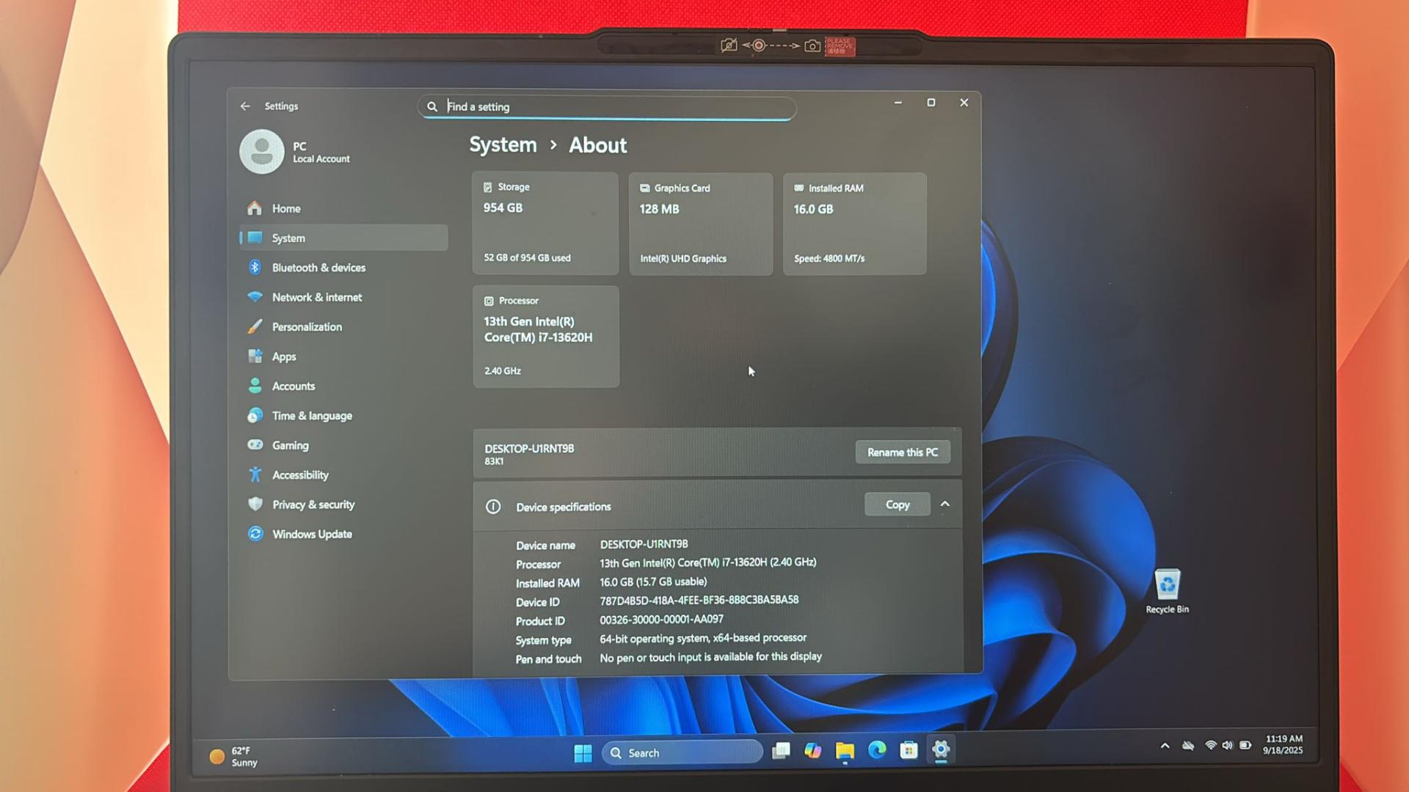This screenshot has width=1409, height=792.
Task: Click the Accessibility figure icon
Action: pos(255,474)
